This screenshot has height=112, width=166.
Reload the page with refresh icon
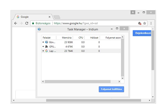[x=27, y=23]
